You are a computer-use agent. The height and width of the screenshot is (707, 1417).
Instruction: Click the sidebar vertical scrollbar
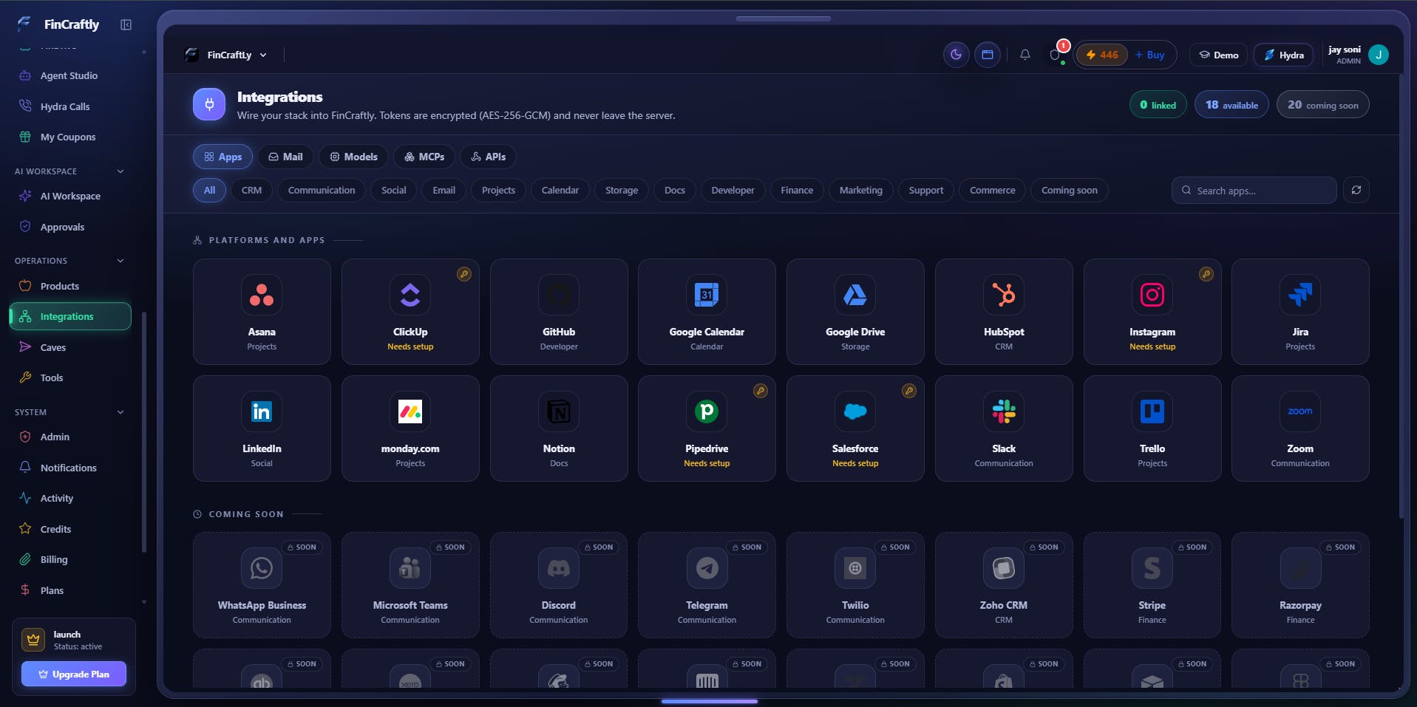[x=144, y=432]
